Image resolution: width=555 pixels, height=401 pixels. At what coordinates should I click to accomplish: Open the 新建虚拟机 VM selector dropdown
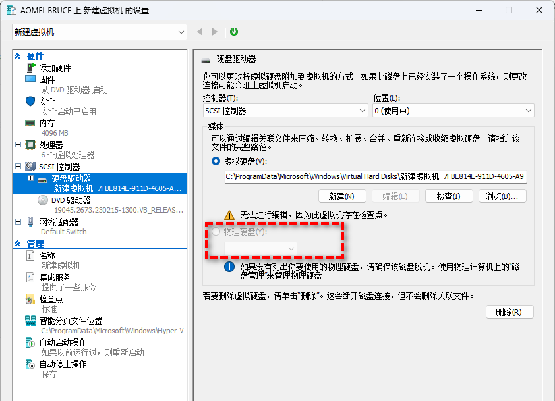(x=100, y=32)
